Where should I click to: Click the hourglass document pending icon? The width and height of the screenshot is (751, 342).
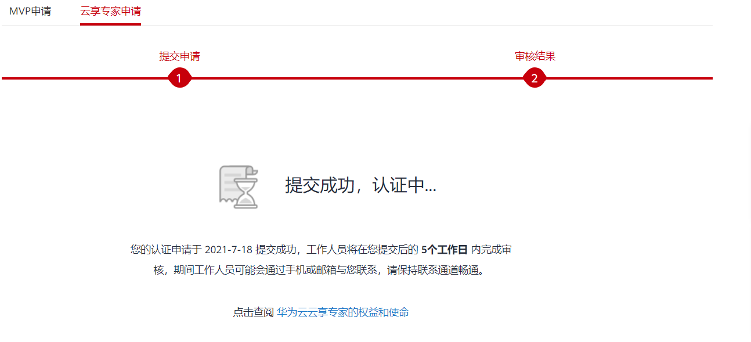click(x=239, y=186)
